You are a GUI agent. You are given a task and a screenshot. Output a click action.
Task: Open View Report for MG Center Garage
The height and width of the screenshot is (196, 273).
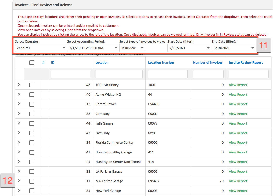[238, 181]
